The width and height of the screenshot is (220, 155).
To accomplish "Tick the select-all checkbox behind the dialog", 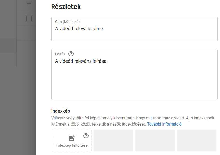I will click(29, 19).
